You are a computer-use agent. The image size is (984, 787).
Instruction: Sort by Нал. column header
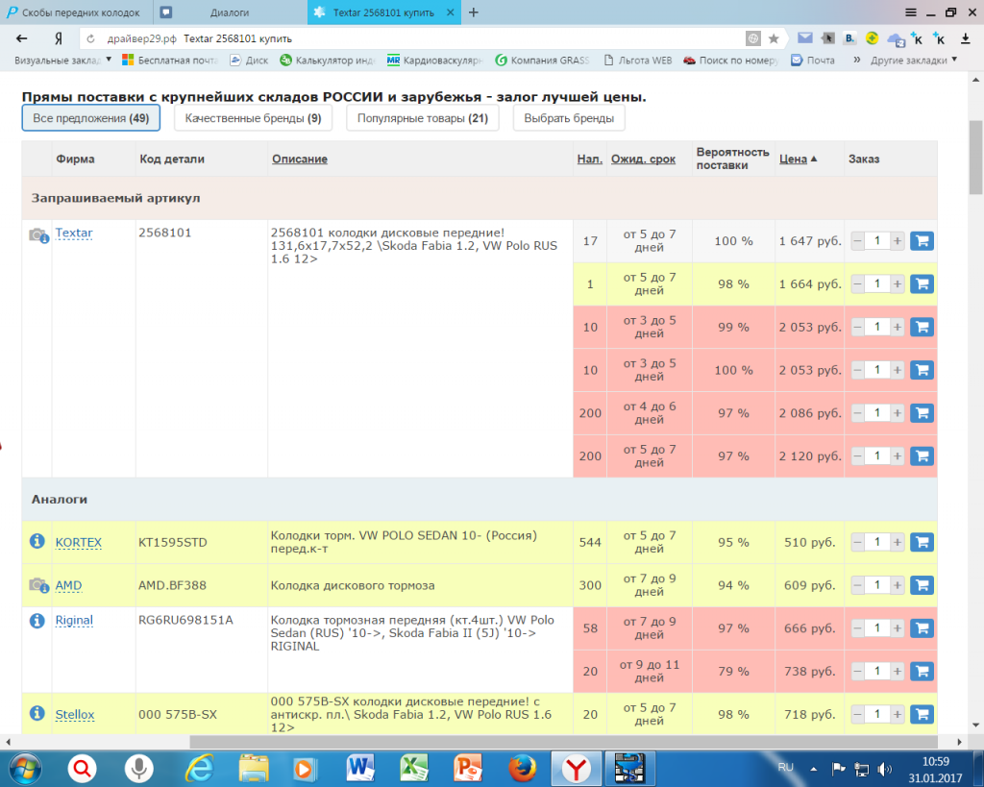[589, 160]
